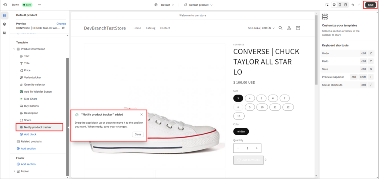Open Contact in store navigation

coord(165,28)
